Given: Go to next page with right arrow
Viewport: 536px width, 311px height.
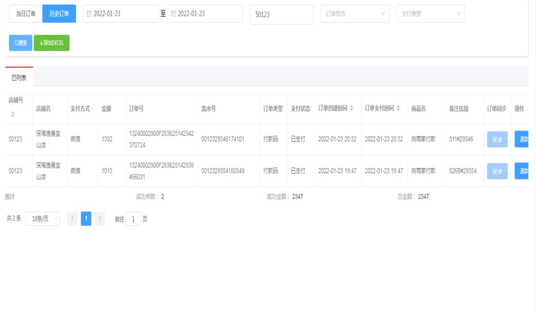Looking at the screenshot, I should coord(100,218).
